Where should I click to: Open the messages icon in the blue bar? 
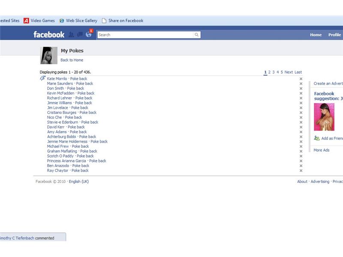pos(80,35)
